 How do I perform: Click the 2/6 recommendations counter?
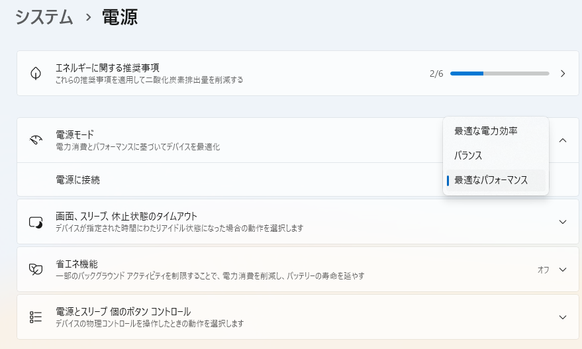(436, 74)
